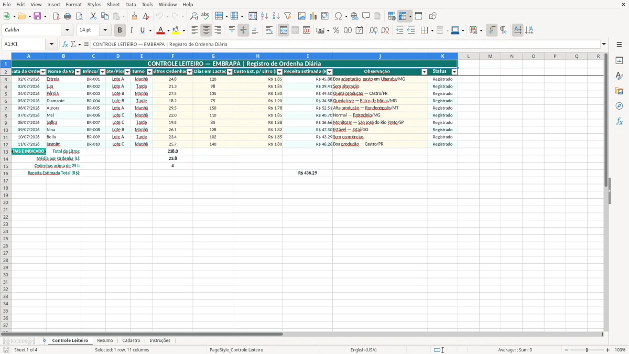Toggle AutoFilter funnel
This screenshot has width=629, height=354.
point(288,16)
